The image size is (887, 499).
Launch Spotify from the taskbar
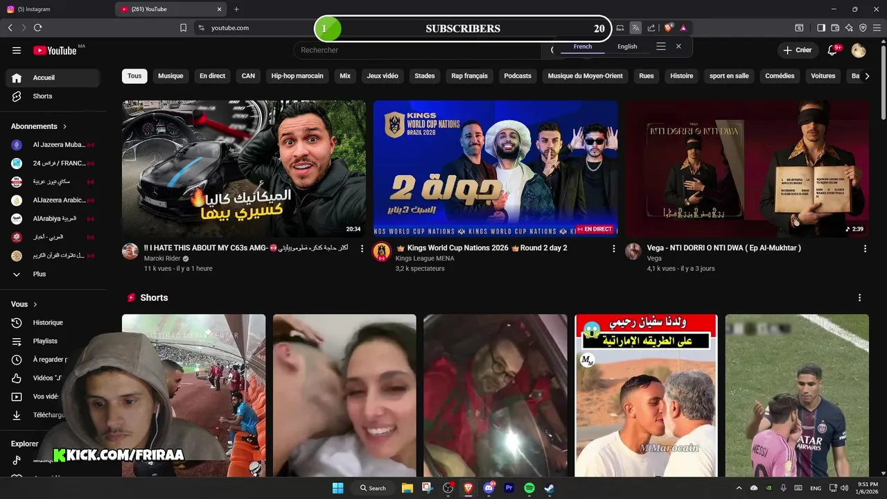(x=529, y=488)
